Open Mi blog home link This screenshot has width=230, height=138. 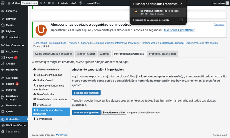[x=14, y=3]
